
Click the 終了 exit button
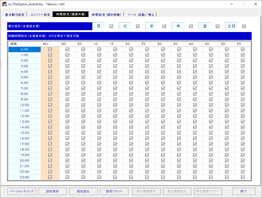(244, 191)
